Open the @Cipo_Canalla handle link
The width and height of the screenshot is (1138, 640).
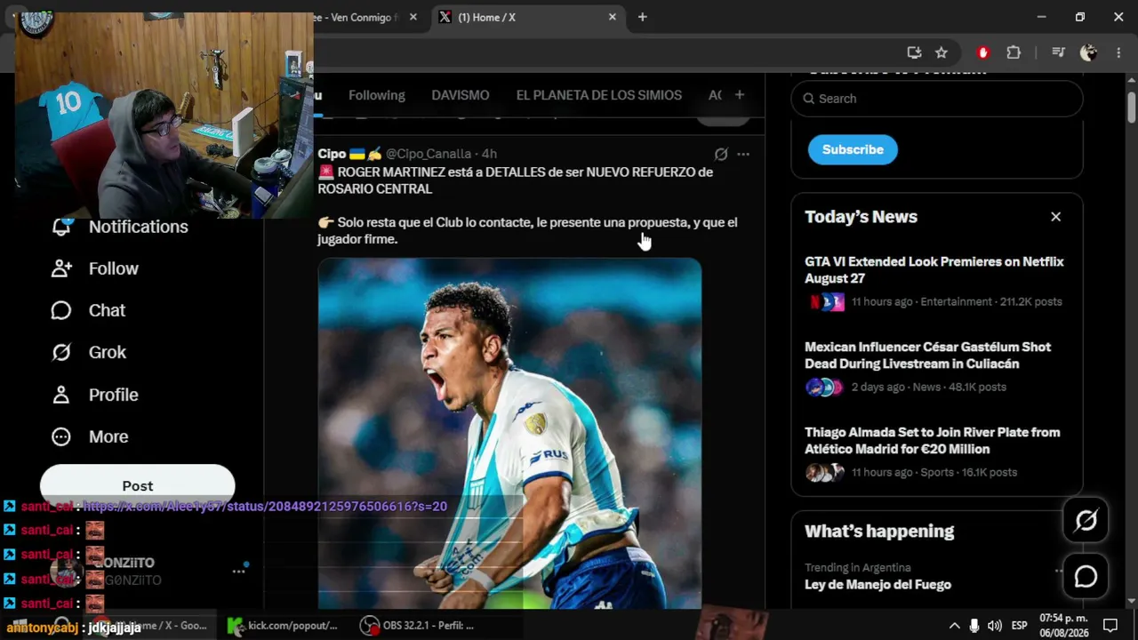click(429, 154)
